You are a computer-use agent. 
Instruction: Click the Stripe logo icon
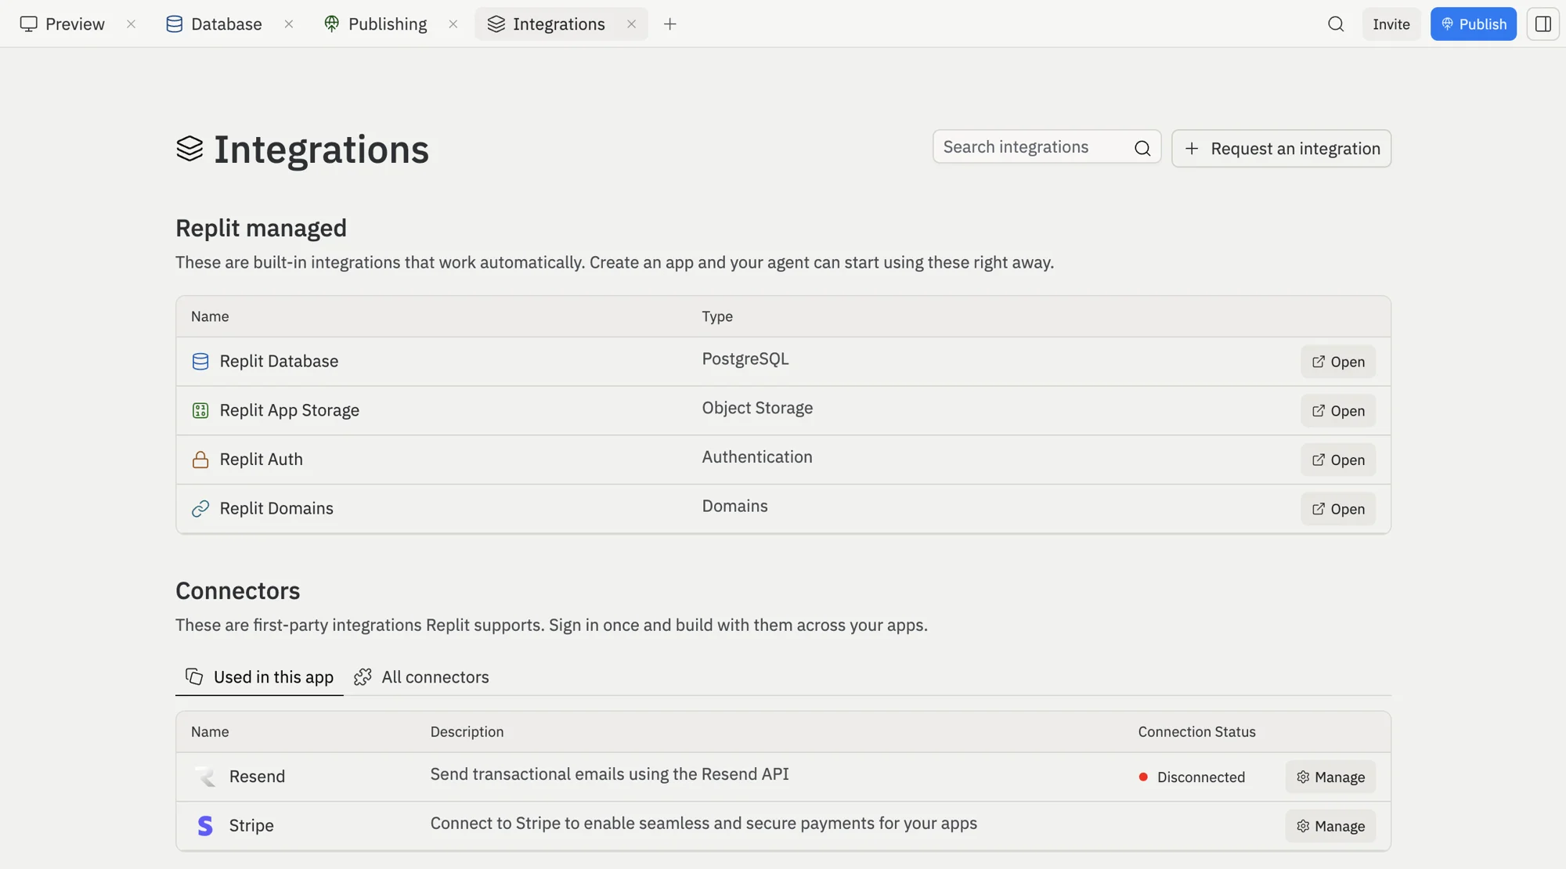click(205, 826)
